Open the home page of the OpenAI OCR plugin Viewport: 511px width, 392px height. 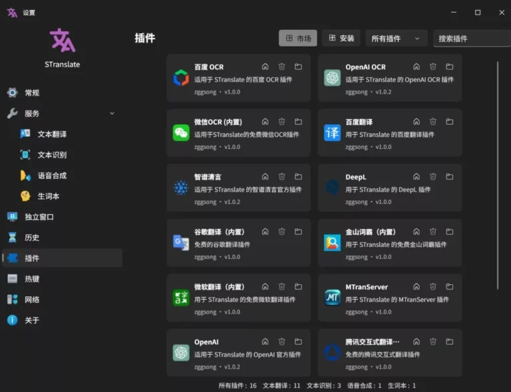tap(417, 66)
